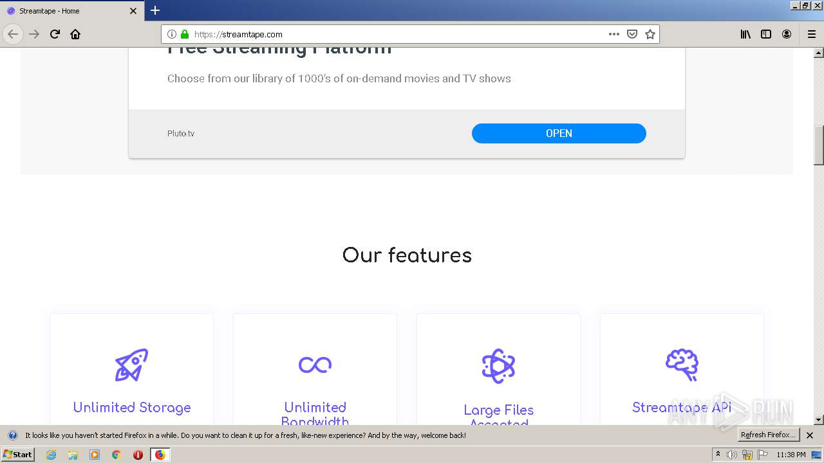The image size is (824, 463).
Task: Toggle the sidebar view icon
Action: 766,34
